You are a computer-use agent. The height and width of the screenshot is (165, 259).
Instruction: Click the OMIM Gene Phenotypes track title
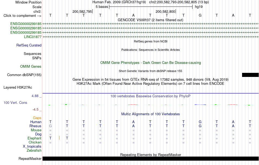(150, 63)
